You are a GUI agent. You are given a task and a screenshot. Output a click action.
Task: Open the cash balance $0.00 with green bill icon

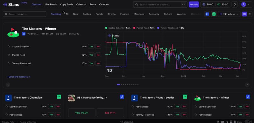tap(222, 4)
